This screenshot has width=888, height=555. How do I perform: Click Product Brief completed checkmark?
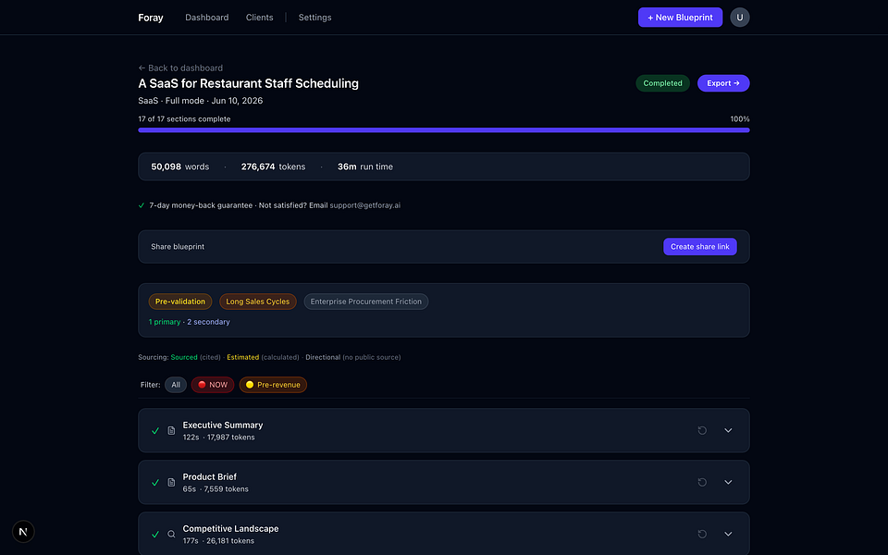tap(155, 483)
